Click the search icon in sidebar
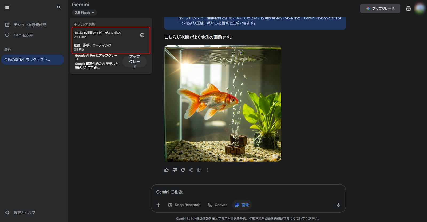427x222 pixels. click(59, 7)
